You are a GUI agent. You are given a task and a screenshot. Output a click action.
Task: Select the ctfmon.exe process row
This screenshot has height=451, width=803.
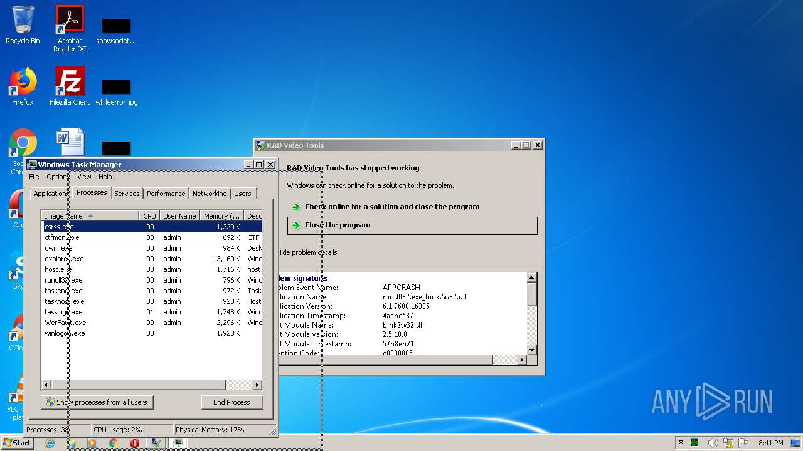(152, 237)
